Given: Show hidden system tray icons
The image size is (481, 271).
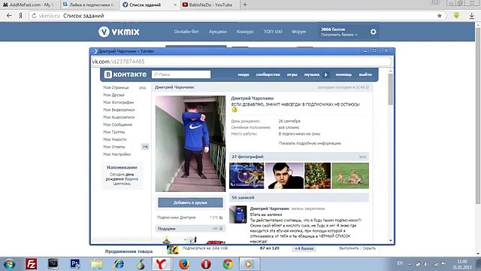Looking at the screenshot, I should point(410,264).
